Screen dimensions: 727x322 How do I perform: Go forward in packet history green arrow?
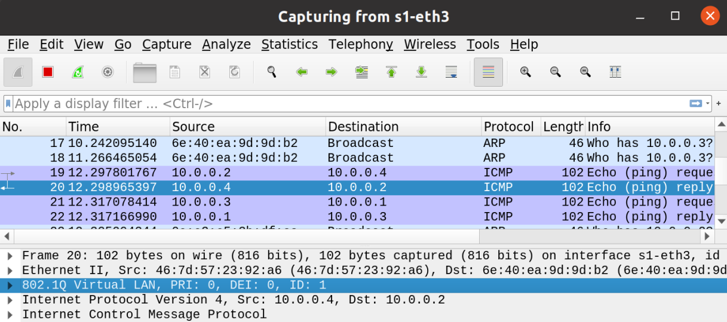pos(332,72)
